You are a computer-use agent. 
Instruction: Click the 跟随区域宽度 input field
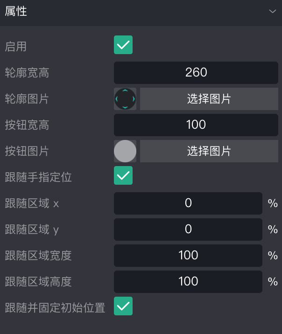(x=188, y=256)
